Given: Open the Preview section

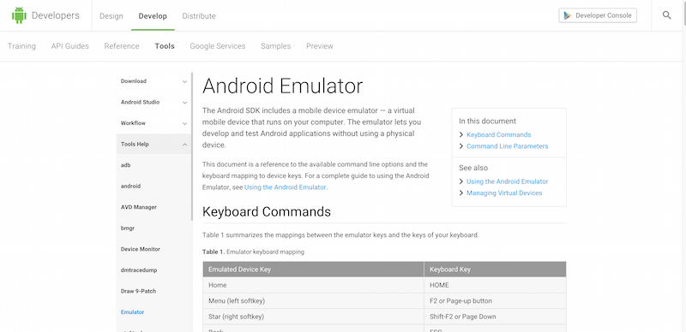Looking at the screenshot, I should 320,46.
